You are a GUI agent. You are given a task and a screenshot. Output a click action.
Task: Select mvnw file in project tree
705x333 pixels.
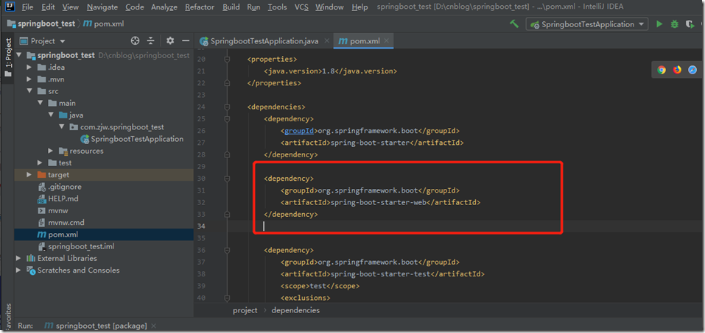(x=57, y=210)
